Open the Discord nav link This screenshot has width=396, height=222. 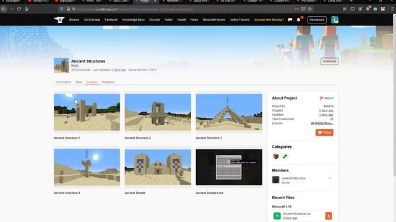click(x=154, y=20)
